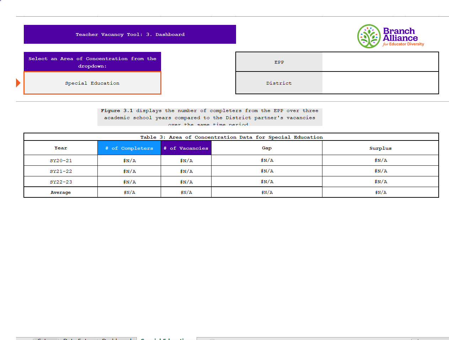
Task: Select SY20-21 Surplus #N/A cell
Action: pyautogui.click(x=380, y=160)
